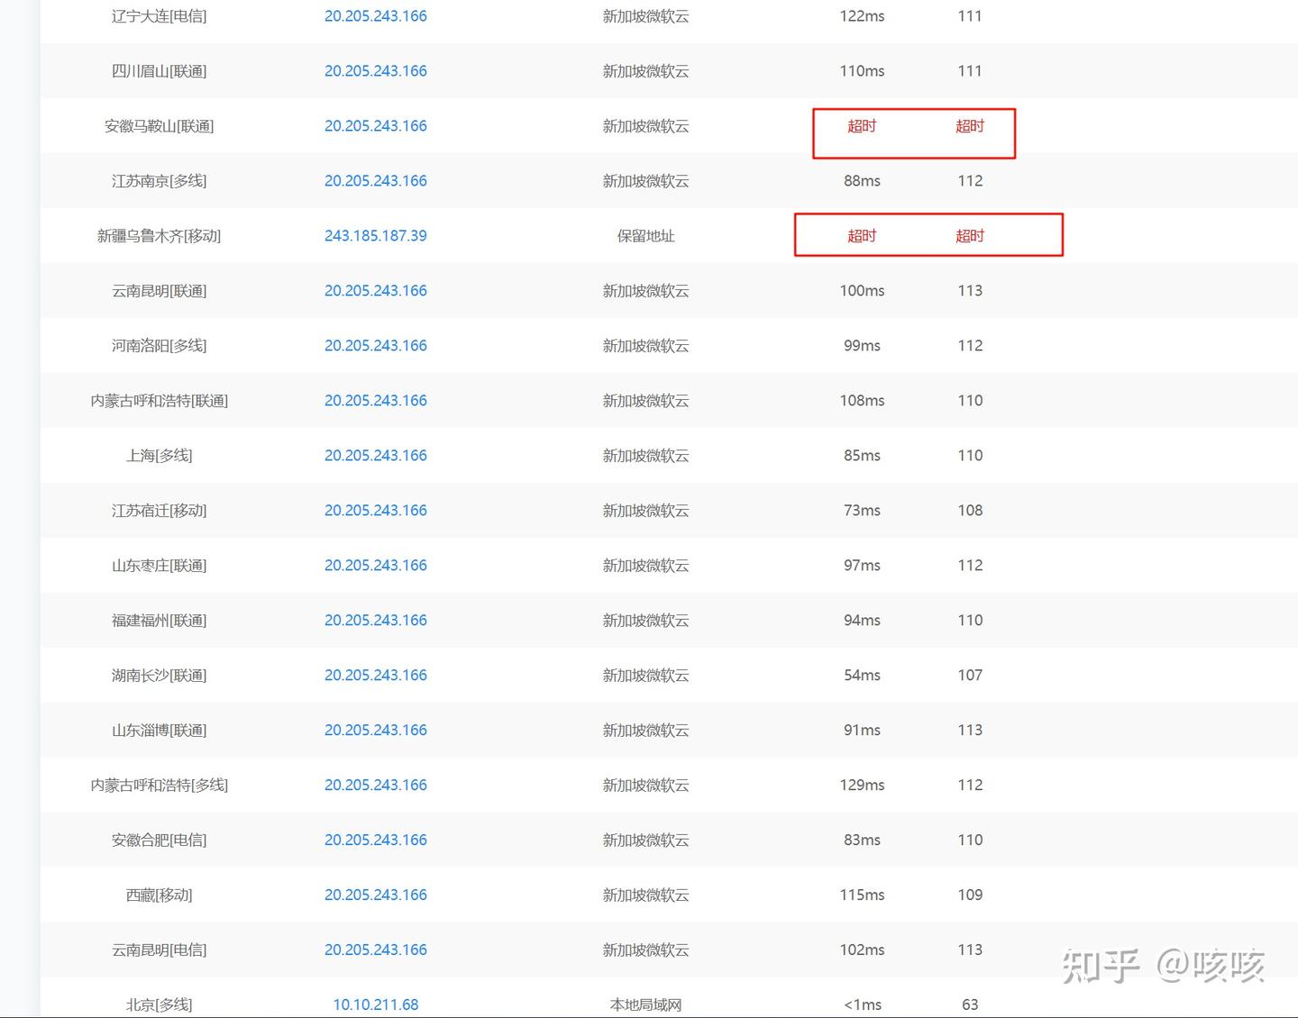Select the 湖南长沙[联通] node name
Viewport: 1298px width, 1018px height.
160,676
